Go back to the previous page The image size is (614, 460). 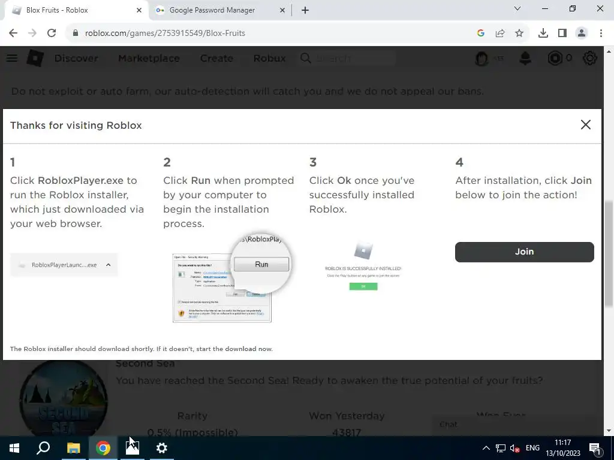coord(13,34)
